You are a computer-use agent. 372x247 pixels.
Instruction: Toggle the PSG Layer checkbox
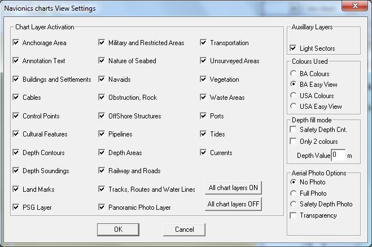(16, 207)
